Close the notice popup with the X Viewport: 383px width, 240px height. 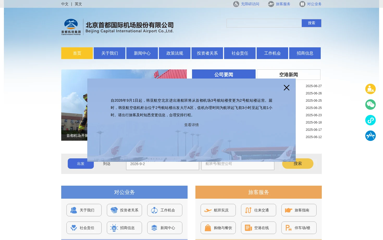coord(287,88)
